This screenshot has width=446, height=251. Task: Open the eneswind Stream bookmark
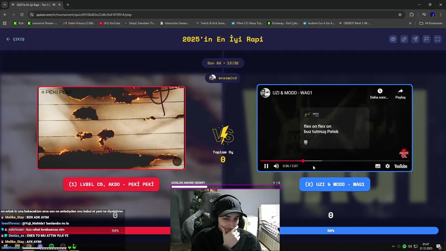(x=42, y=23)
